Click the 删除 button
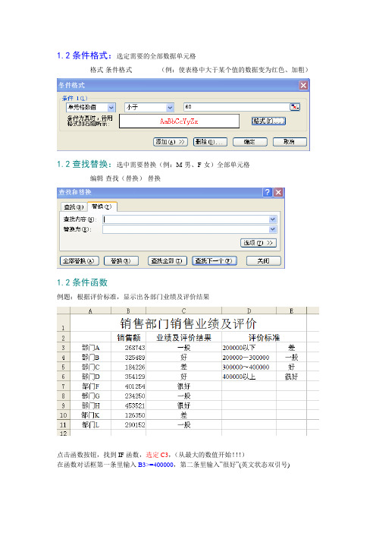The height and width of the screenshot is (533, 376). (210, 142)
